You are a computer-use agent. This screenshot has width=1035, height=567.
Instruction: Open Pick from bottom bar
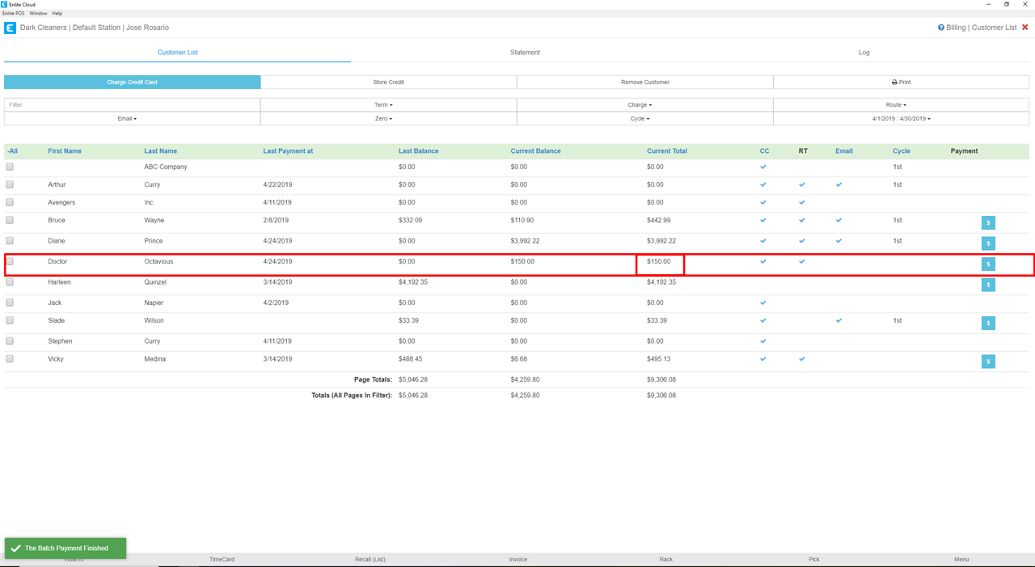pos(814,560)
